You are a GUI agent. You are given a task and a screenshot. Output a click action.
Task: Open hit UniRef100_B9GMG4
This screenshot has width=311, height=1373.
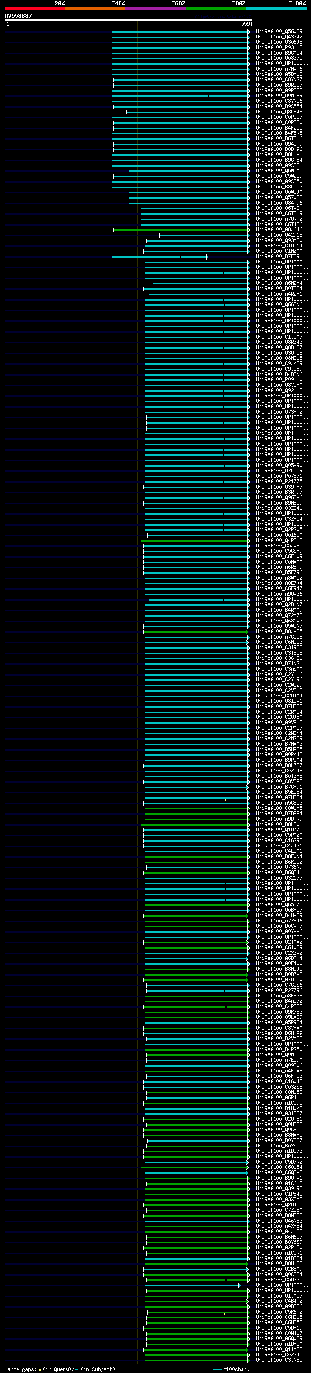[x=279, y=53]
